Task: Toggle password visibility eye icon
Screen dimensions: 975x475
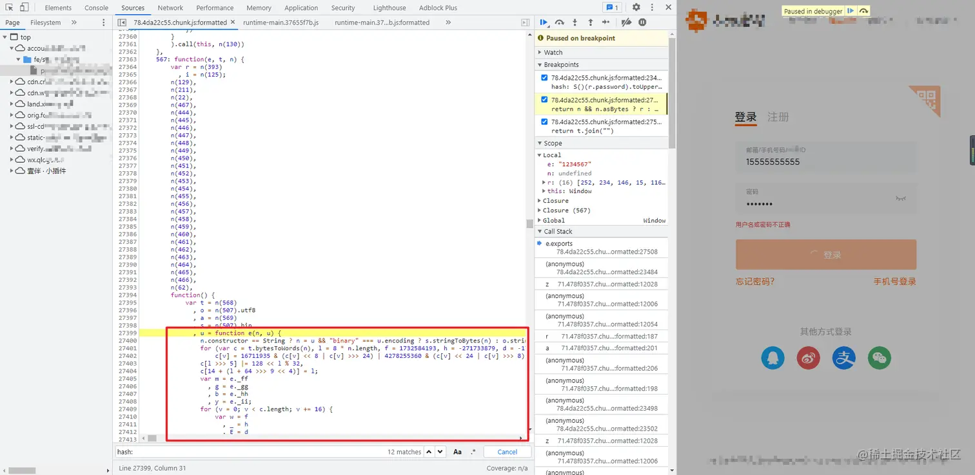Action: pyautogui.click(x=900, y=199)
